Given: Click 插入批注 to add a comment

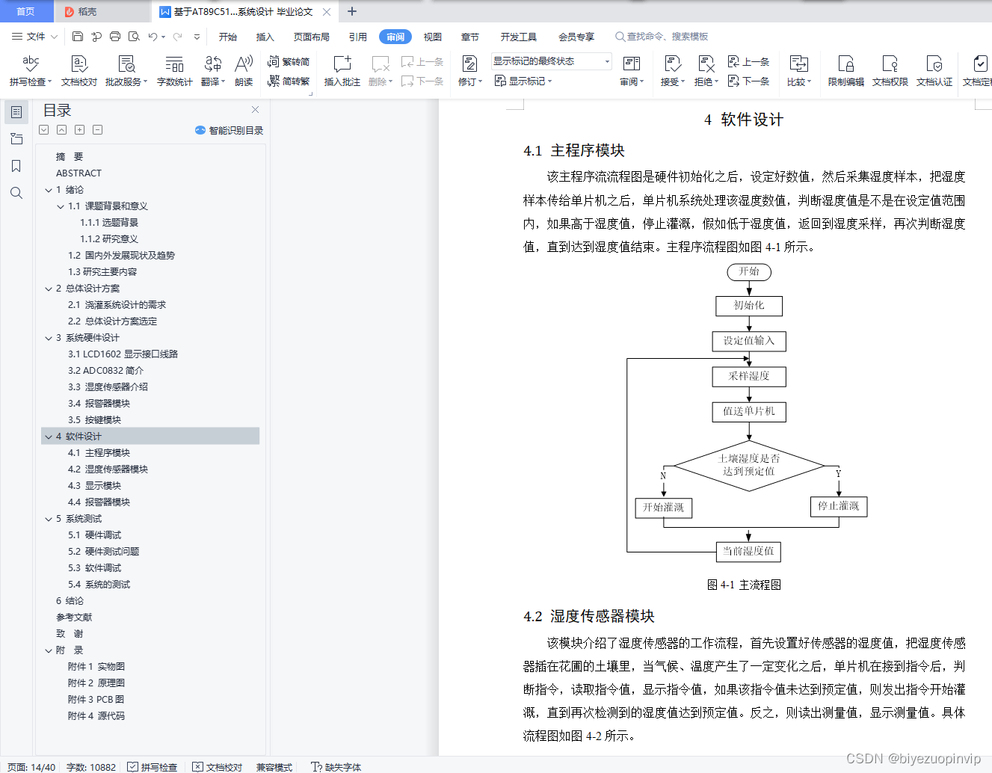Looking at the screenshot, I should coord(342,71).
